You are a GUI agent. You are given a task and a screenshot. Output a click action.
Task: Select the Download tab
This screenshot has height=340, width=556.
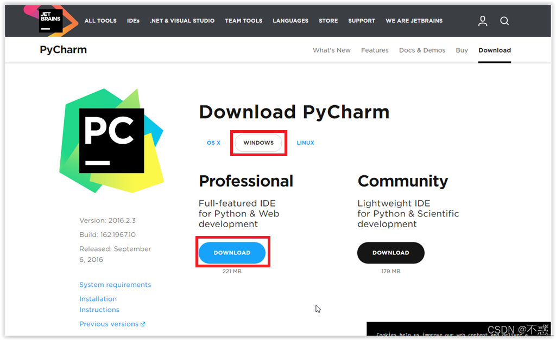pos(494,50)
